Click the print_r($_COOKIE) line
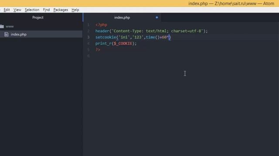Image resolution: width=279 pixels, height=156 pixels. (116, 43)
